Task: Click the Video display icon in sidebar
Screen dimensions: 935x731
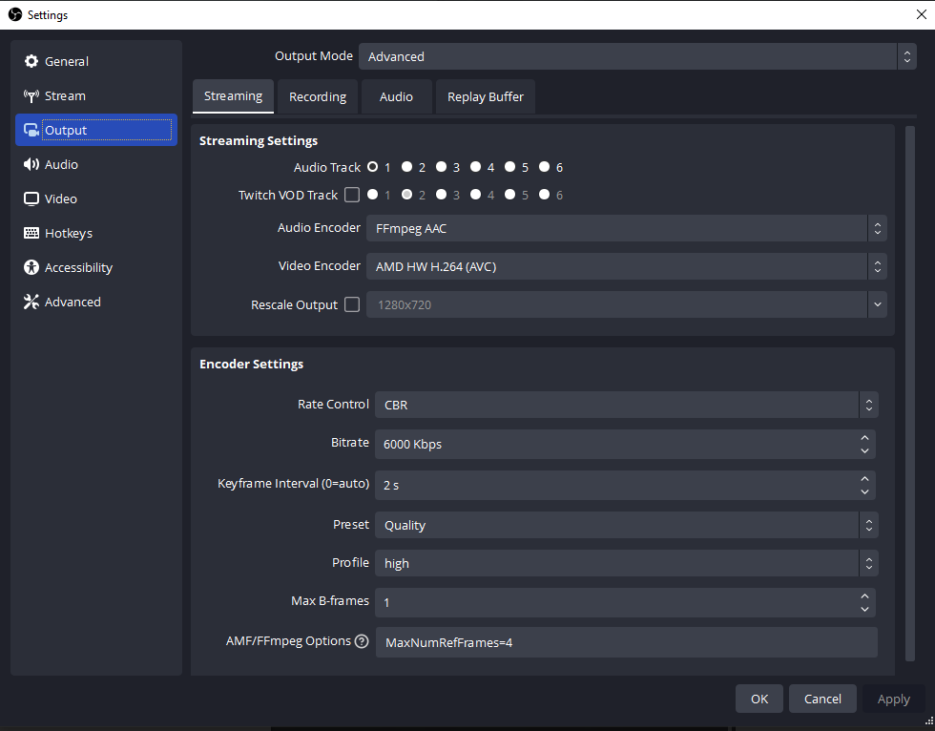Action: pos(31,198)
